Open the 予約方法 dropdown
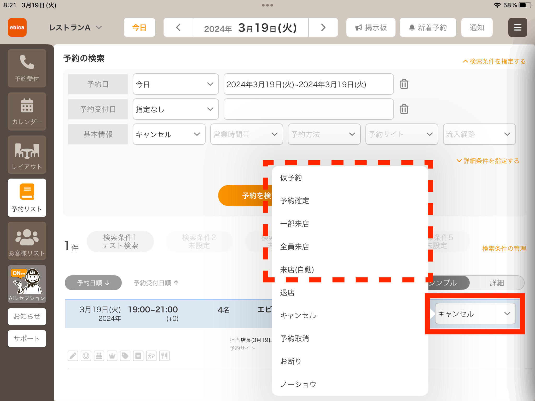 click(x=324, y=134)
